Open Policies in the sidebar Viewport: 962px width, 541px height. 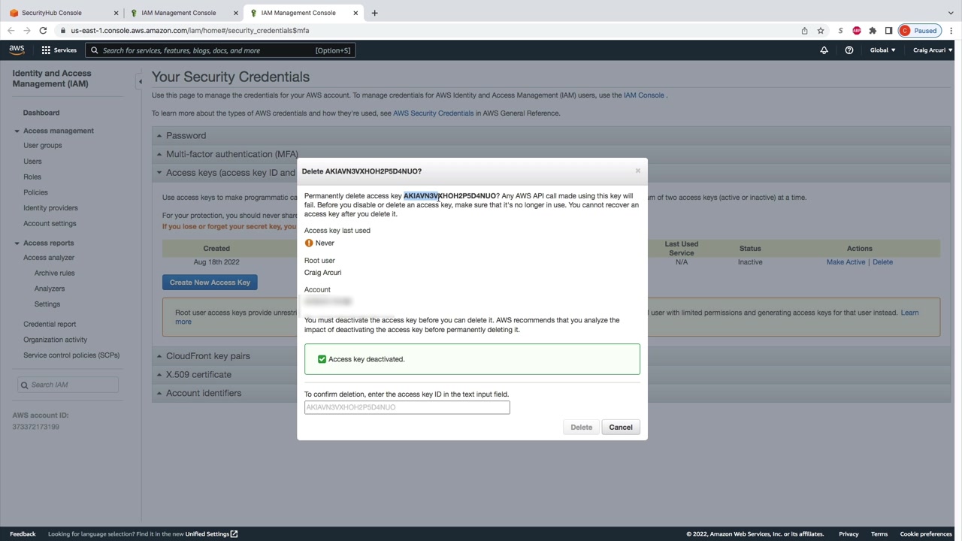pos(35,192)
